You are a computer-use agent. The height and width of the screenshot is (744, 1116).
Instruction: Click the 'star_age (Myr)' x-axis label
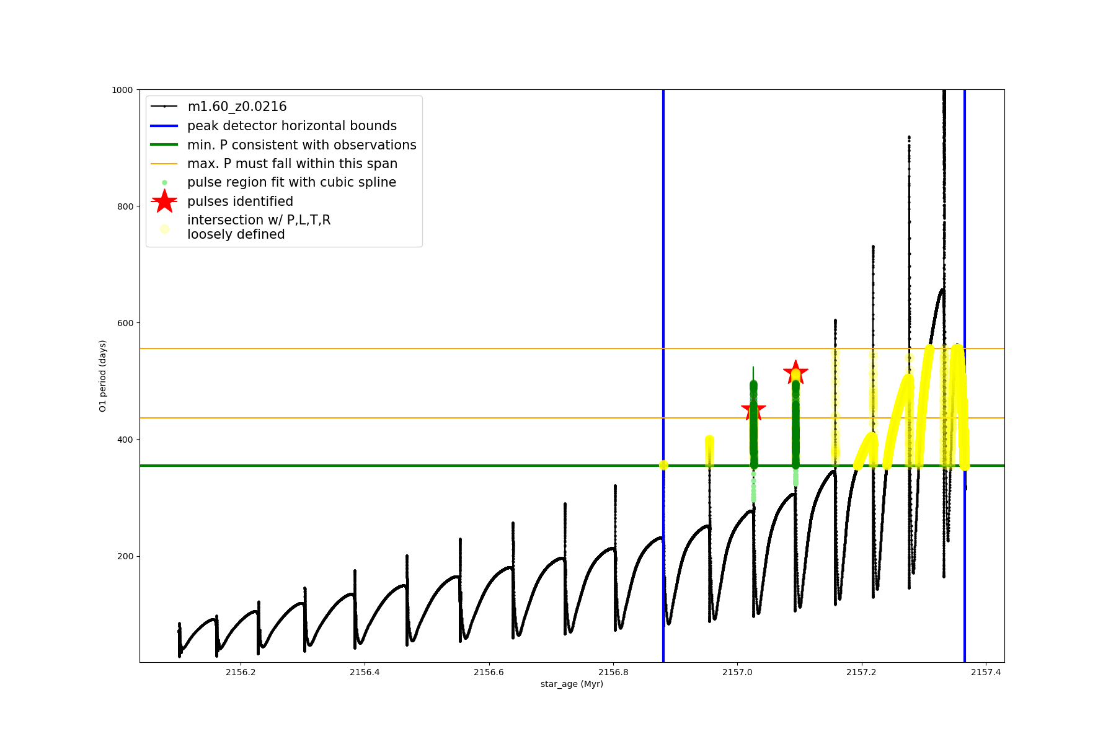(572, 684)
